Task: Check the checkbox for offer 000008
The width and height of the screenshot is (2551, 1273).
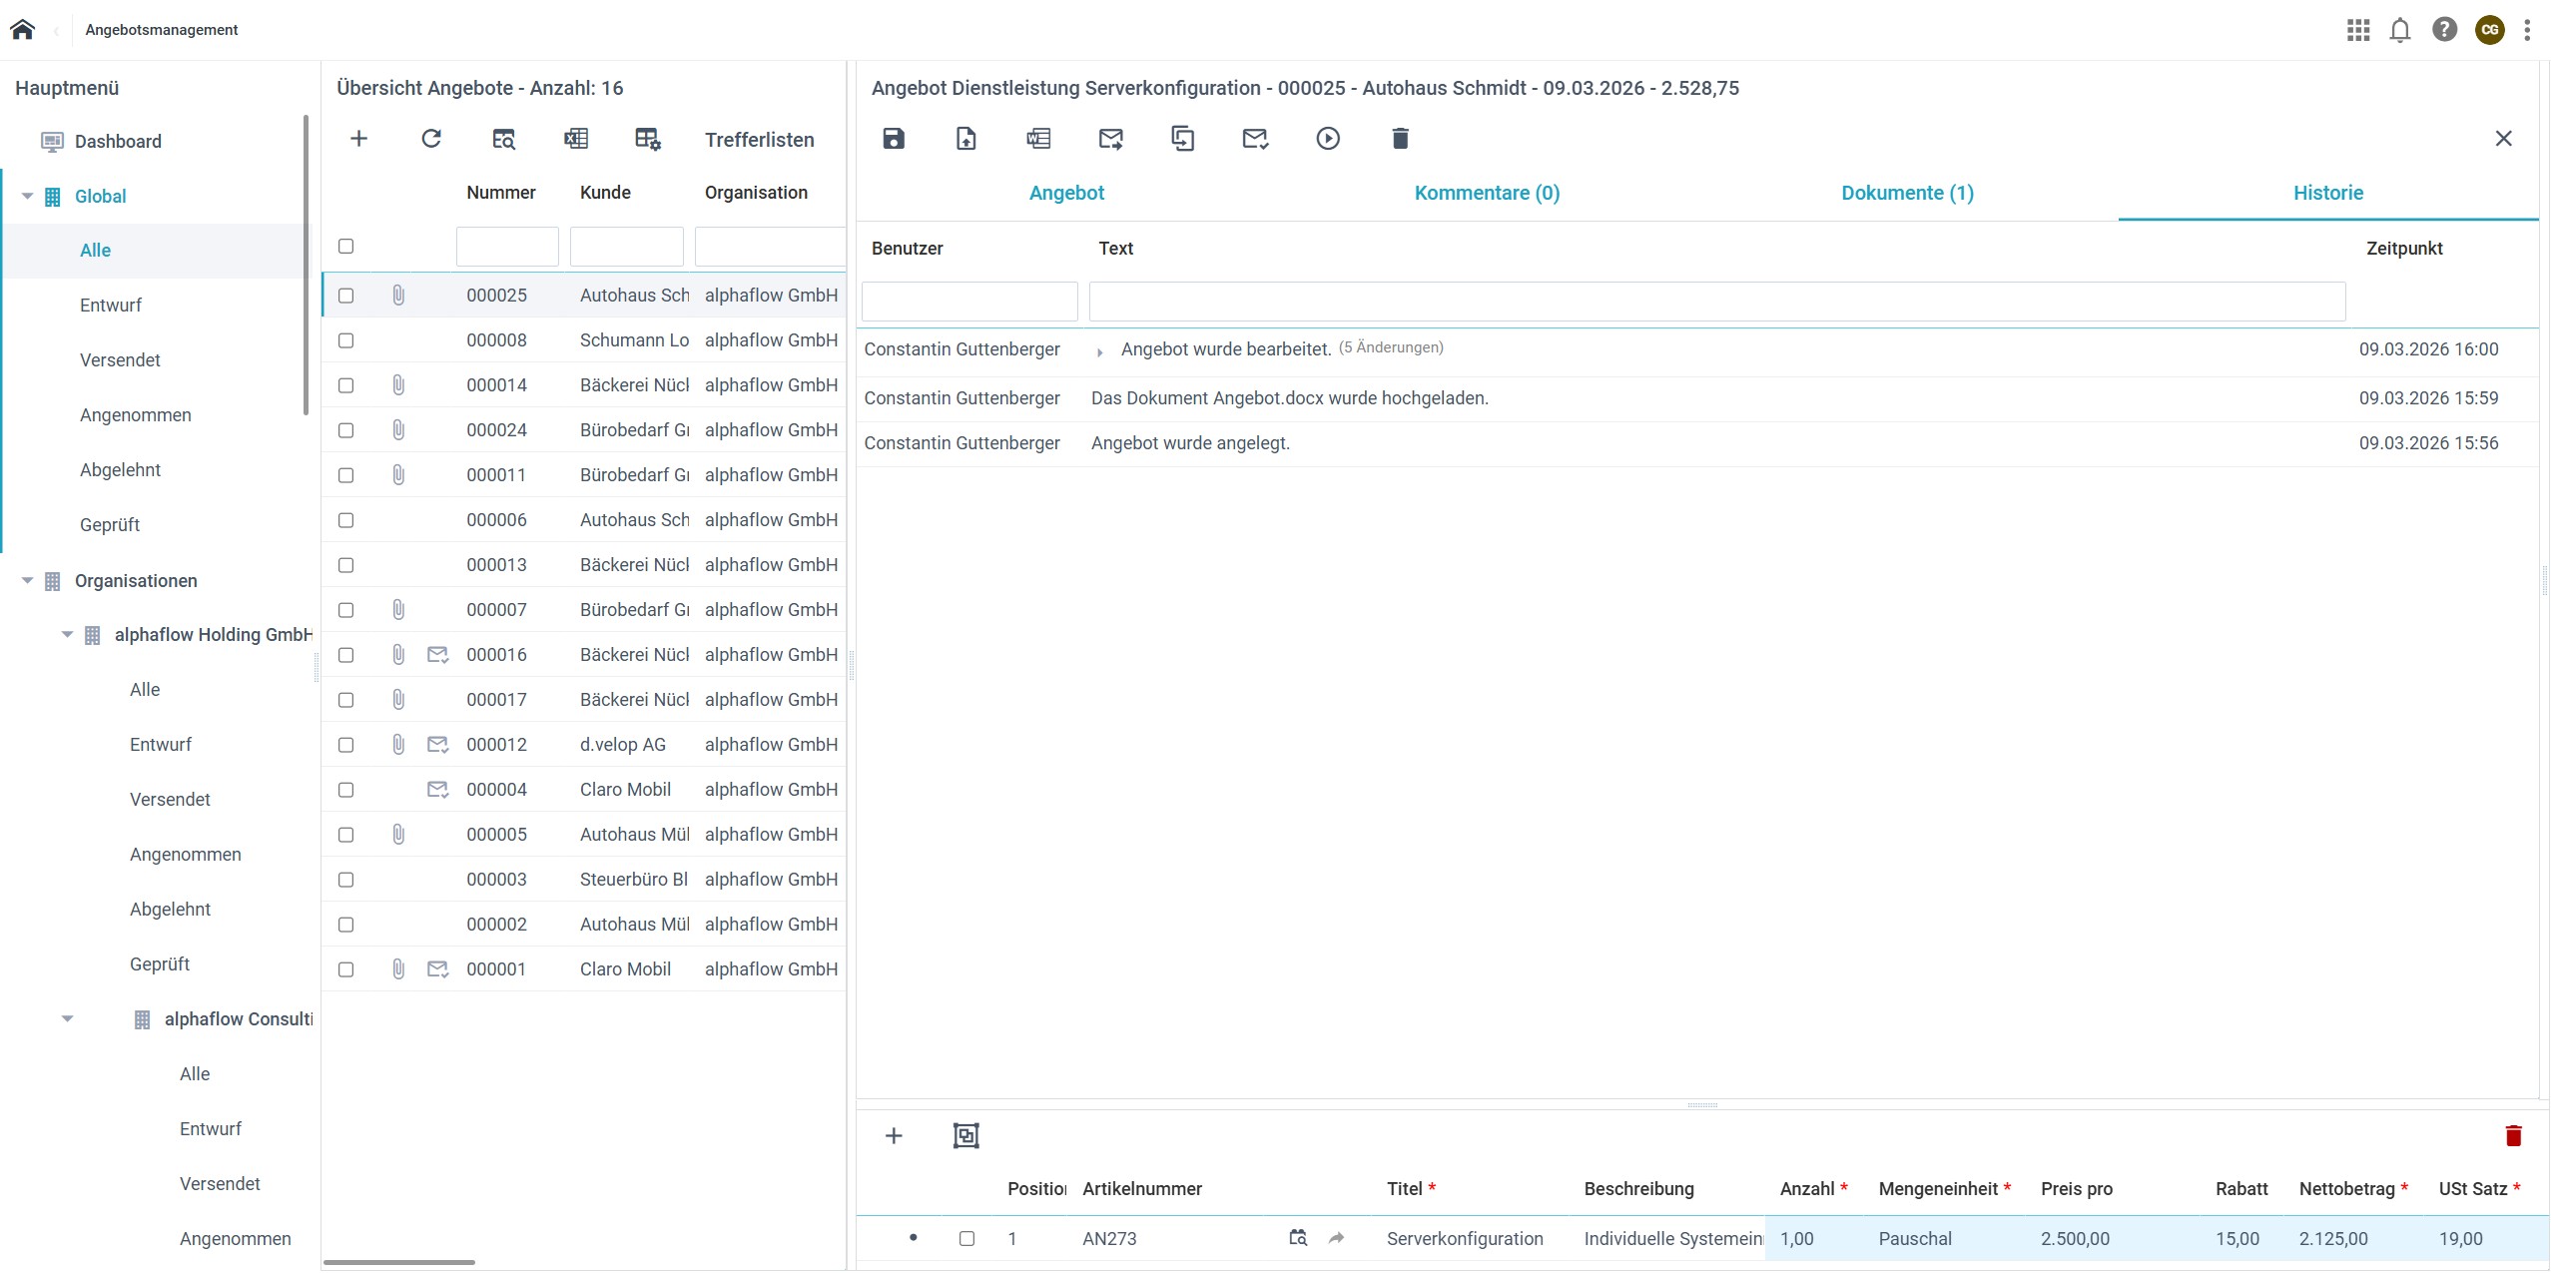Action: click(x=346, y=340)
